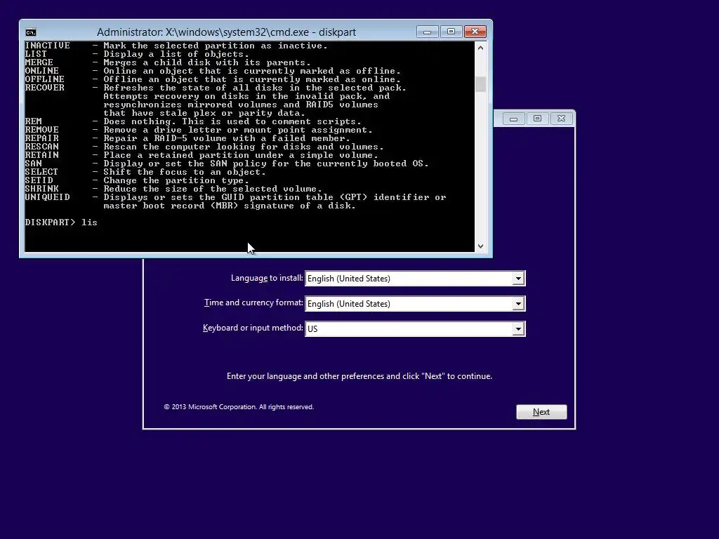Click the INACTIVE command help line
The height and width of the screenshot is (539, 719).
(x=176, y=46)
